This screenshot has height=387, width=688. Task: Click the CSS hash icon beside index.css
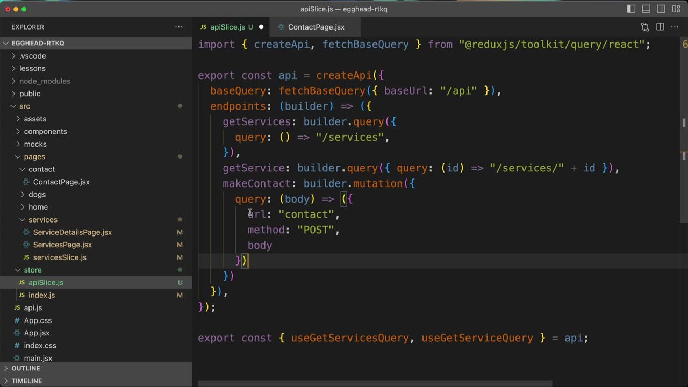pos(17,346)
